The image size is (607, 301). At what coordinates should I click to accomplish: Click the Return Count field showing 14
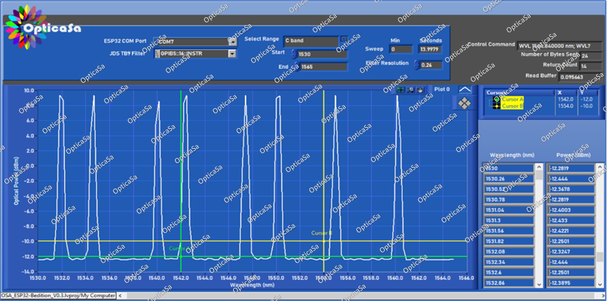(591, 67)
